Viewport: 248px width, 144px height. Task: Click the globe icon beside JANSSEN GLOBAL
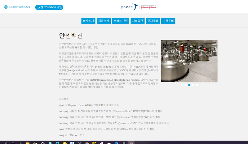point(6,7)
